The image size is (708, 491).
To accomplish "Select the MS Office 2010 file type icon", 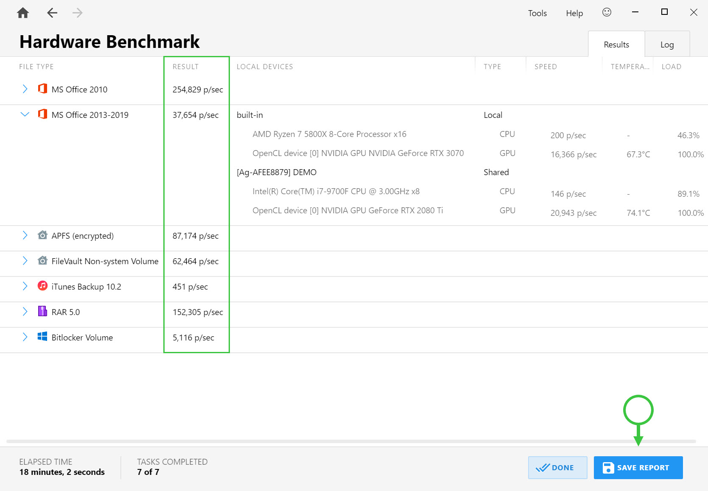I will [43, 89].
